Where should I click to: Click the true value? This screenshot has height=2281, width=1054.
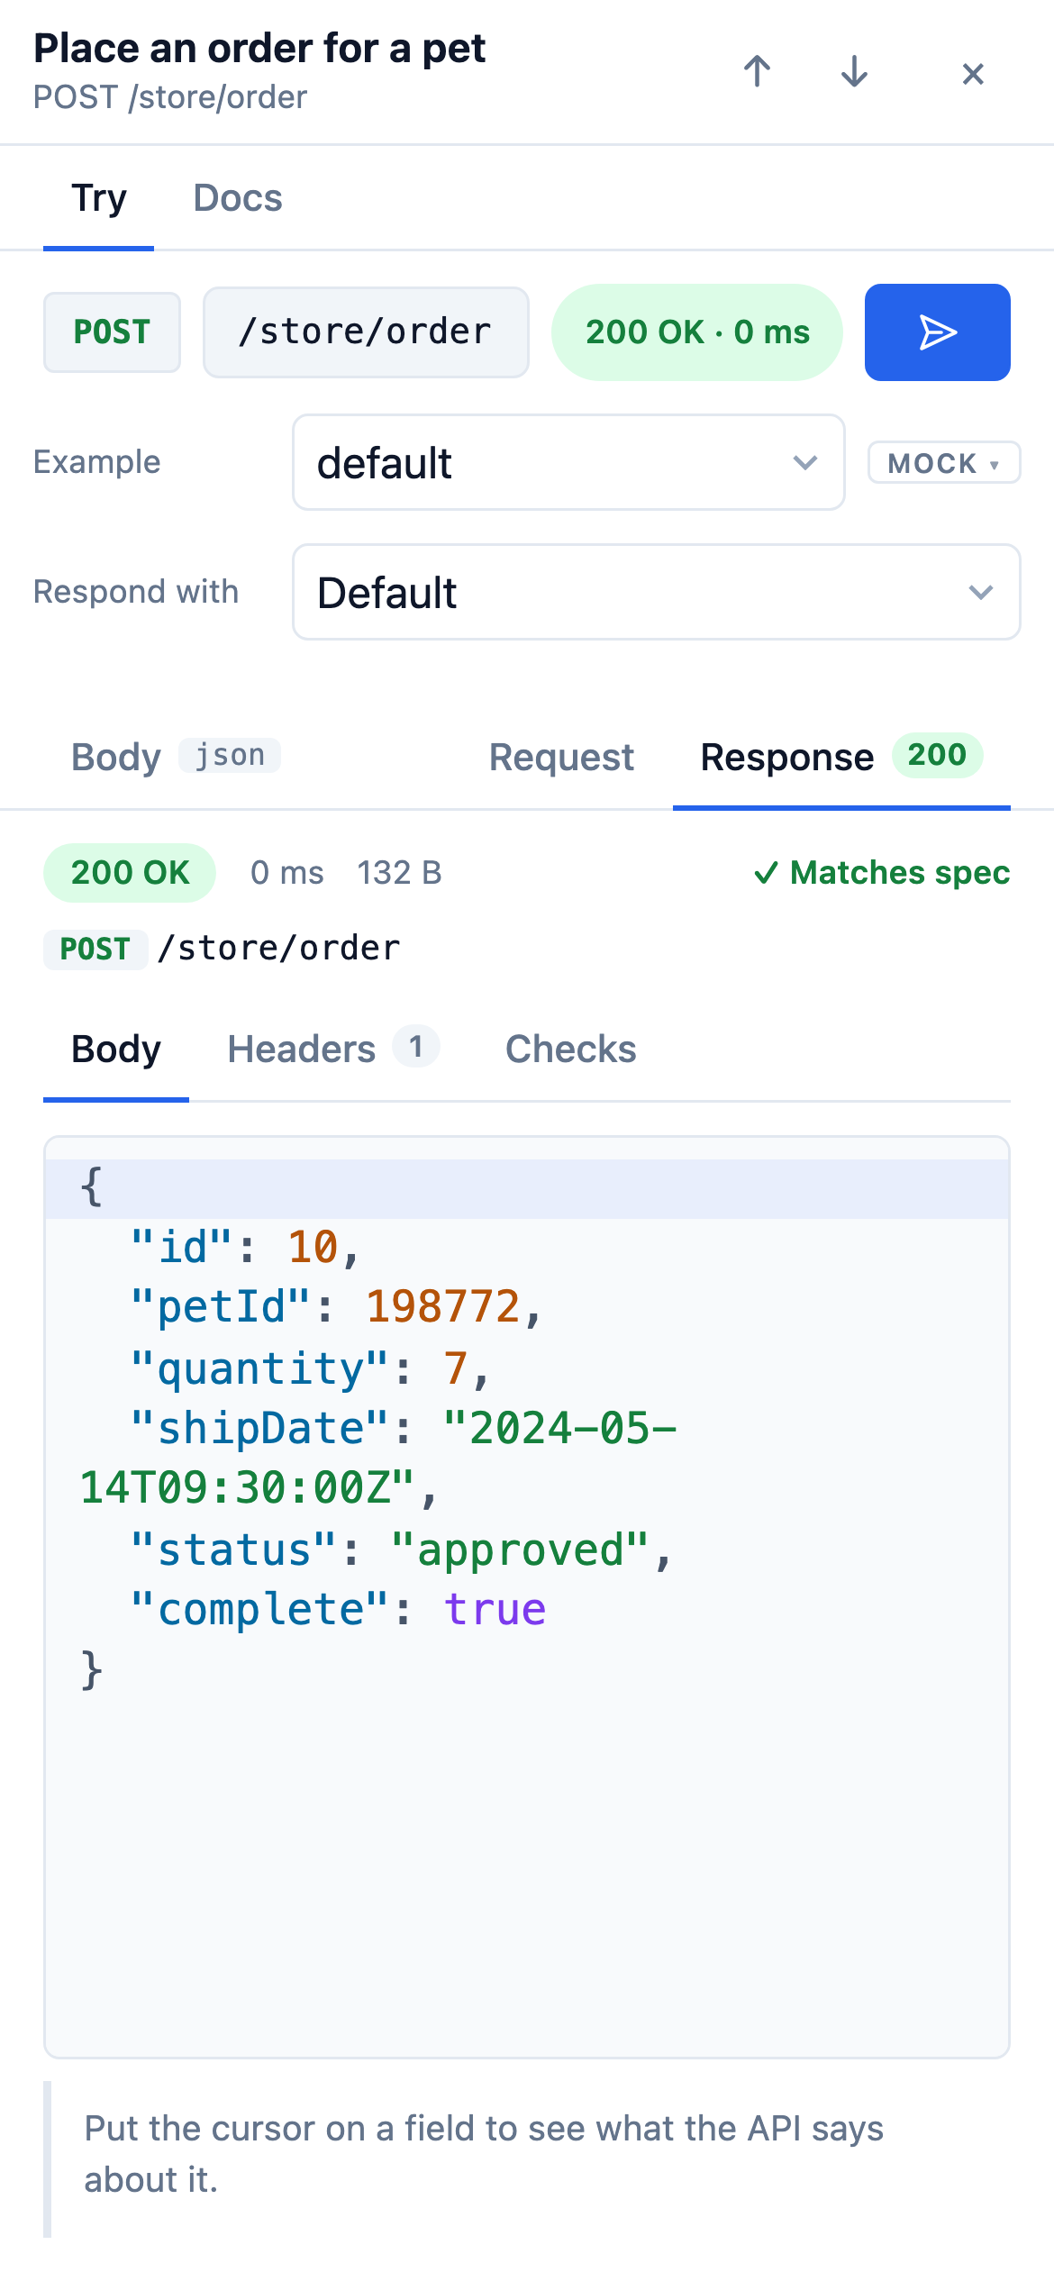coord(495,1610)
